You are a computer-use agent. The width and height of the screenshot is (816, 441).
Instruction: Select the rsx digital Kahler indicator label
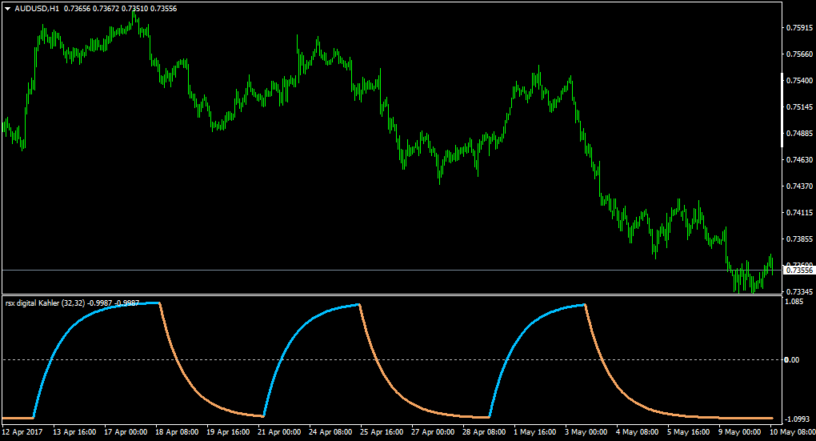pyautogui.click(x=45, y=303)
